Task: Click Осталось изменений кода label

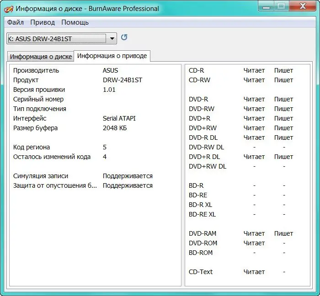Action: click(x=52, y=157)
